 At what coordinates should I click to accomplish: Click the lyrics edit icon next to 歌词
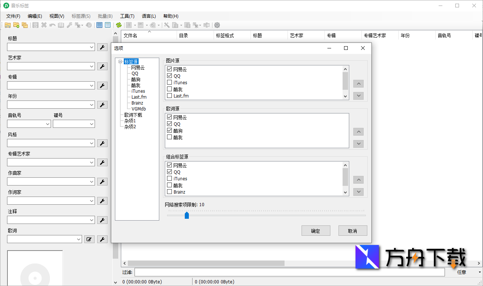tap(89, 239)
